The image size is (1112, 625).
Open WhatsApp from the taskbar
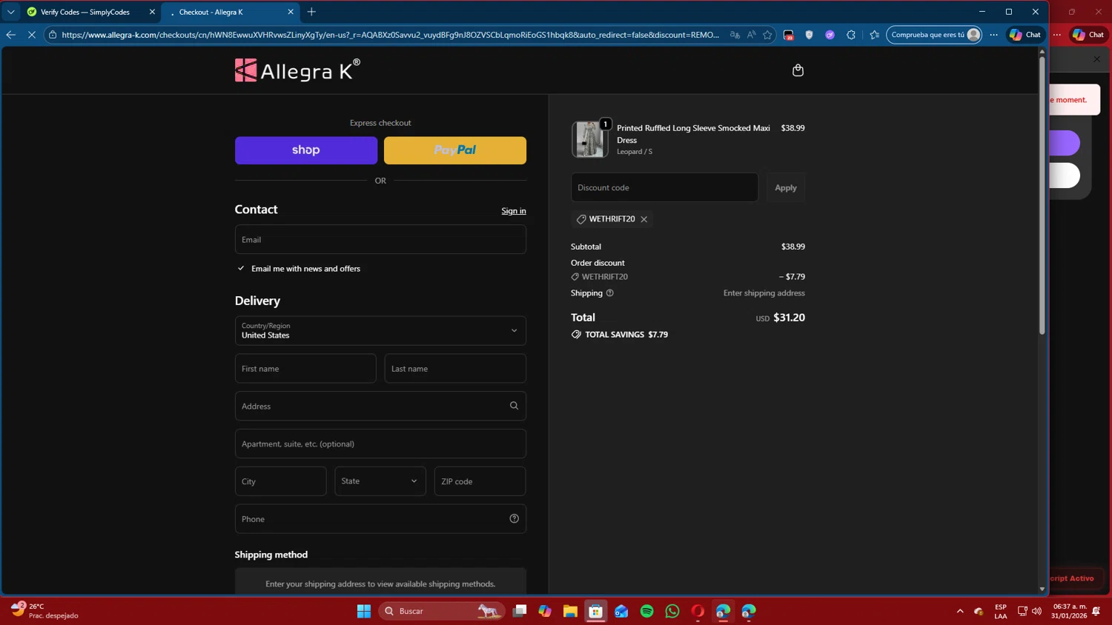pyautogui.click(x=672, y=611)
